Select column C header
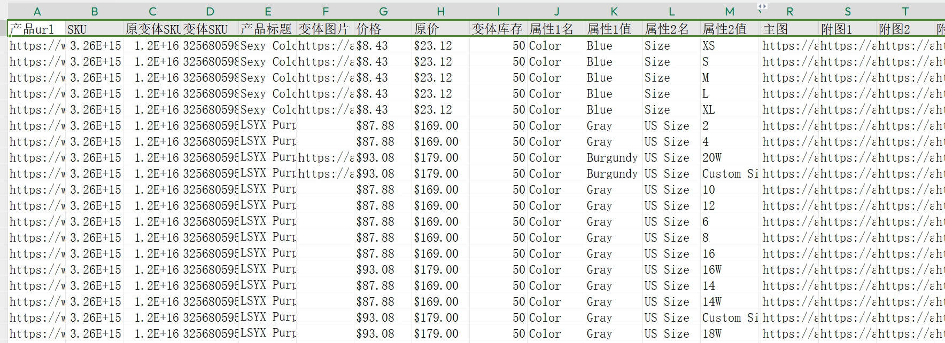This screenshot has height=343, width=945. [152, 11]
